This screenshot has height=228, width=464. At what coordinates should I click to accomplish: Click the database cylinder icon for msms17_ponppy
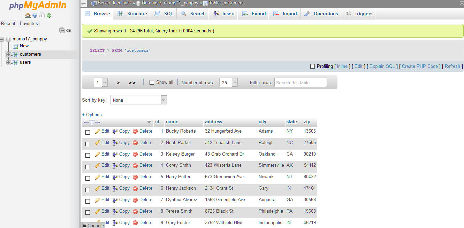click(x=9, y=39)
